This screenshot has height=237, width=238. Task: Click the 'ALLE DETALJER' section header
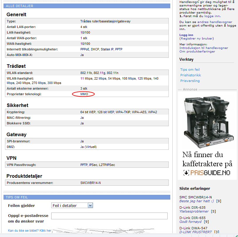coord(87,6)
